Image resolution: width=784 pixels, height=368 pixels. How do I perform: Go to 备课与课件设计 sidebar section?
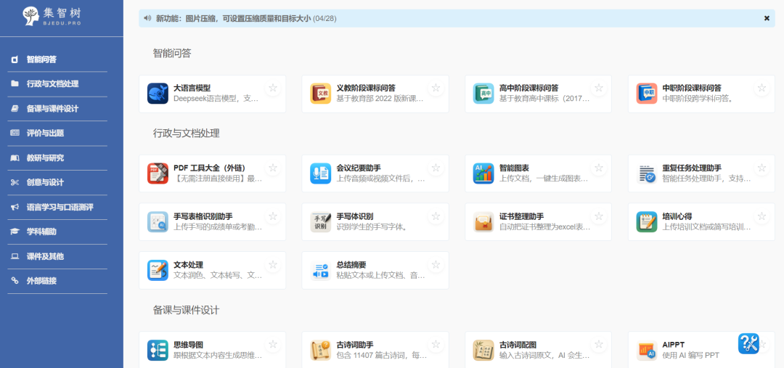click(x=52, y=109)
